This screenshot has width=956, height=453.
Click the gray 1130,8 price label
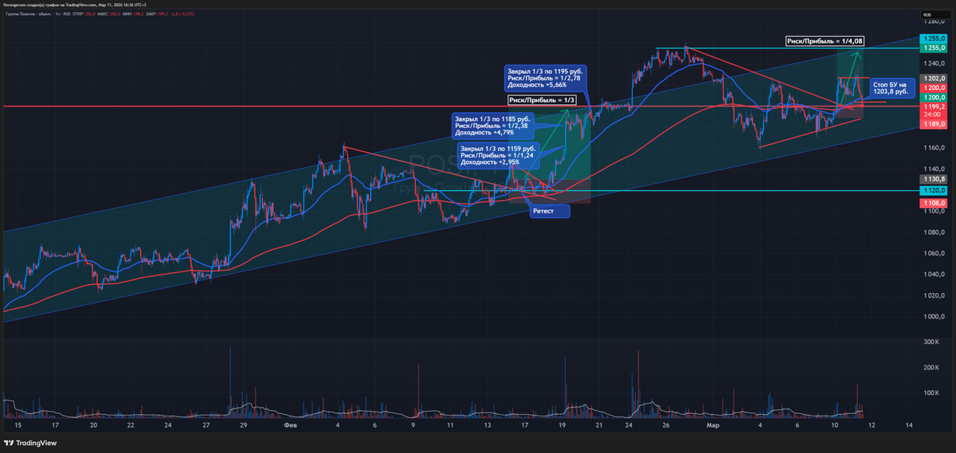pyautogui.click(x=933, y=180)
